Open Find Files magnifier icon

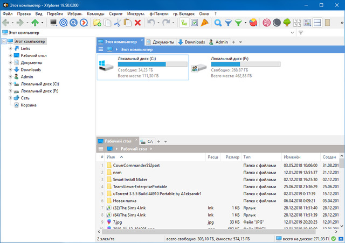[x=218, y=23]
